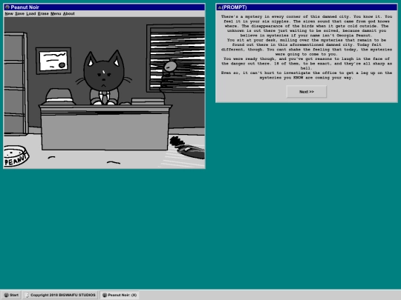Inspect the bookshelf beside the certificate
Viewport: 401px width, 300px height.
[x=15, y=83]
